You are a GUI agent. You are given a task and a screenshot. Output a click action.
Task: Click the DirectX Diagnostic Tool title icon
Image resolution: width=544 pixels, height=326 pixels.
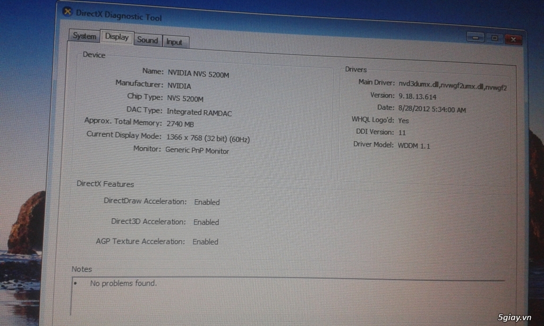tap(67, 12)
